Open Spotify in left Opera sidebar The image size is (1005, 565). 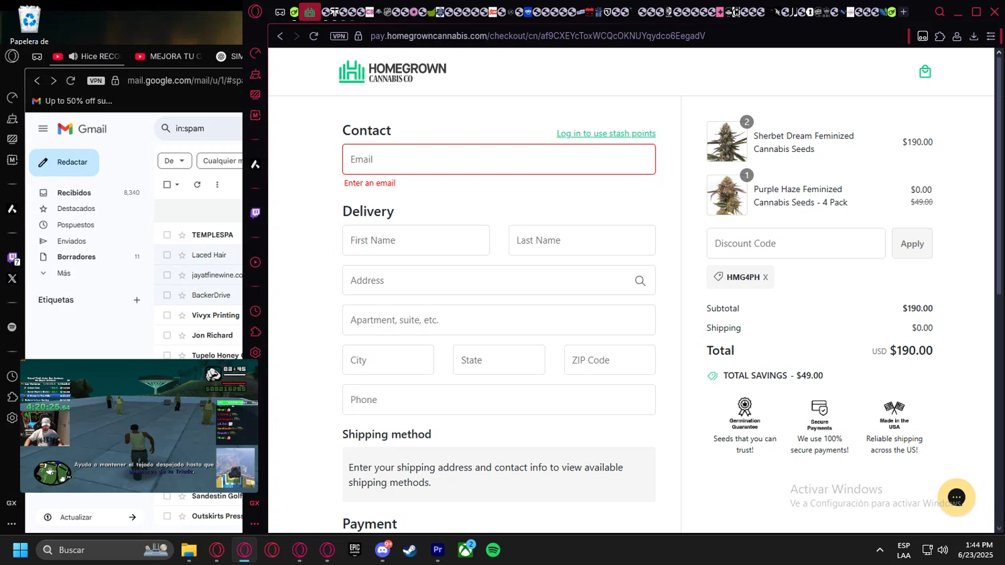pos(12,327)
